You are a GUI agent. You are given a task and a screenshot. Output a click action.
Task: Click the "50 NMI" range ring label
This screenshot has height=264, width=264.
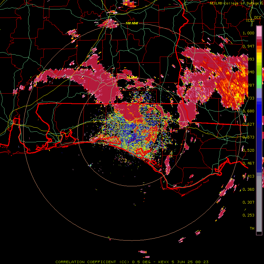[132, 77]
